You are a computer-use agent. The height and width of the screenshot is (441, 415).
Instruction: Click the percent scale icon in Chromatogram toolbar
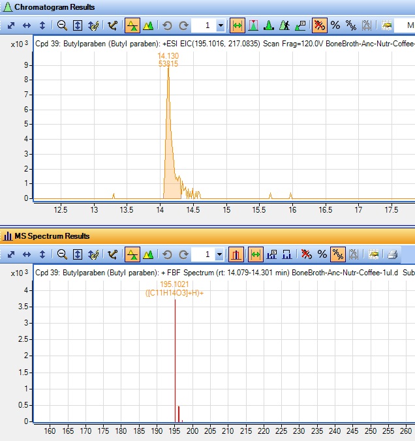point(335,25)
